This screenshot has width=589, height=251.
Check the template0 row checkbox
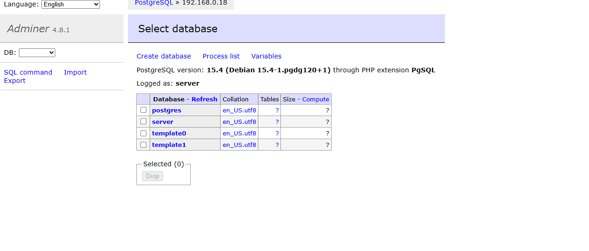[x=143, y=133]
